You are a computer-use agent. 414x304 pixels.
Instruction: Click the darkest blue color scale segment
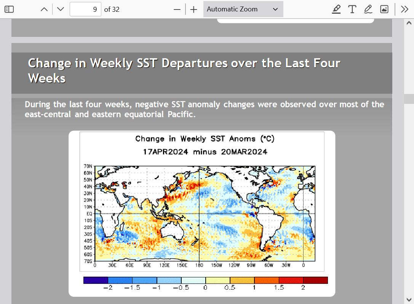pos(96,280)
